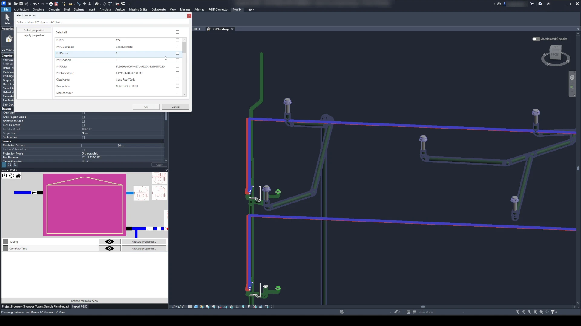The width and height of the screenshot is (581, 326).
Task: Click the Open file icon in quick access toolbar
Action: pyautogui.click(x=15, y=4)
